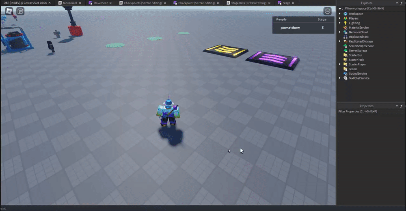The width and height of the screenshot is (406, 211).
Task: Click pomatthew in the leaderboard
Action: 290,28
